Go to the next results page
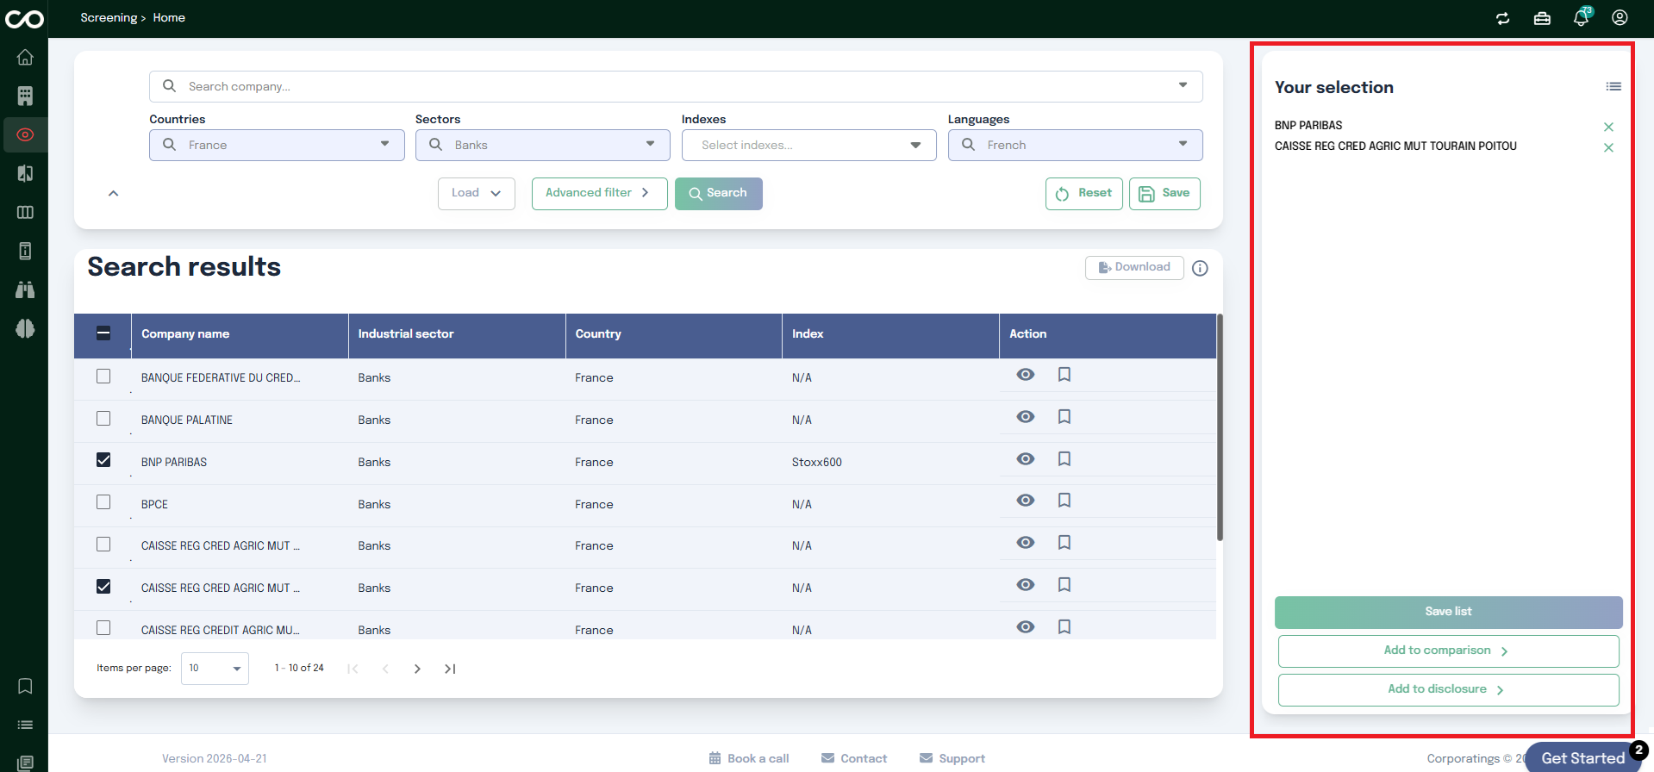The height and width of the screenshot is (772, 1654). (417, 669)
